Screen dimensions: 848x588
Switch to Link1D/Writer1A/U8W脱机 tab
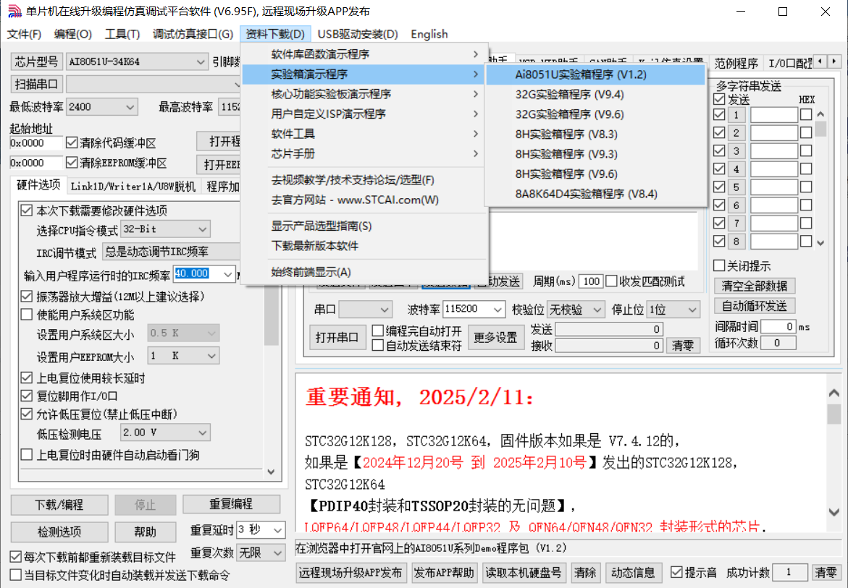tap(133, 187)
